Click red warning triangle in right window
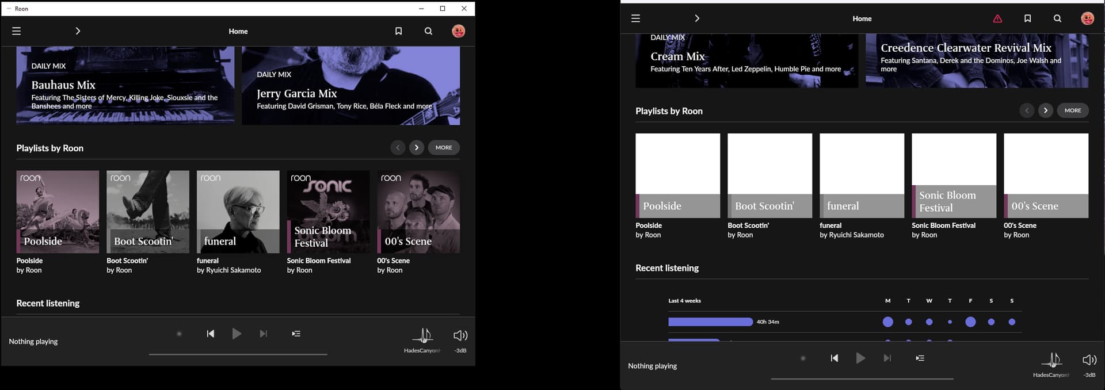1105x390 pixels. [x=997, y=18]
